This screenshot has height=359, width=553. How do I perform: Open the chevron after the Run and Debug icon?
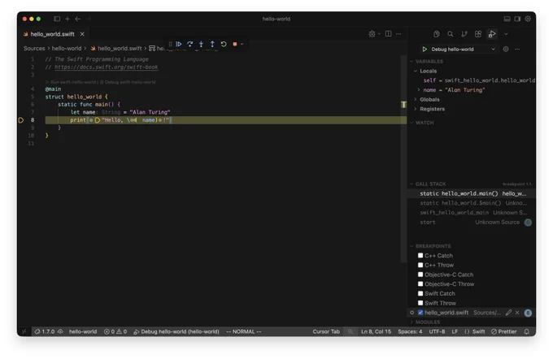click(x=506, y=34)
